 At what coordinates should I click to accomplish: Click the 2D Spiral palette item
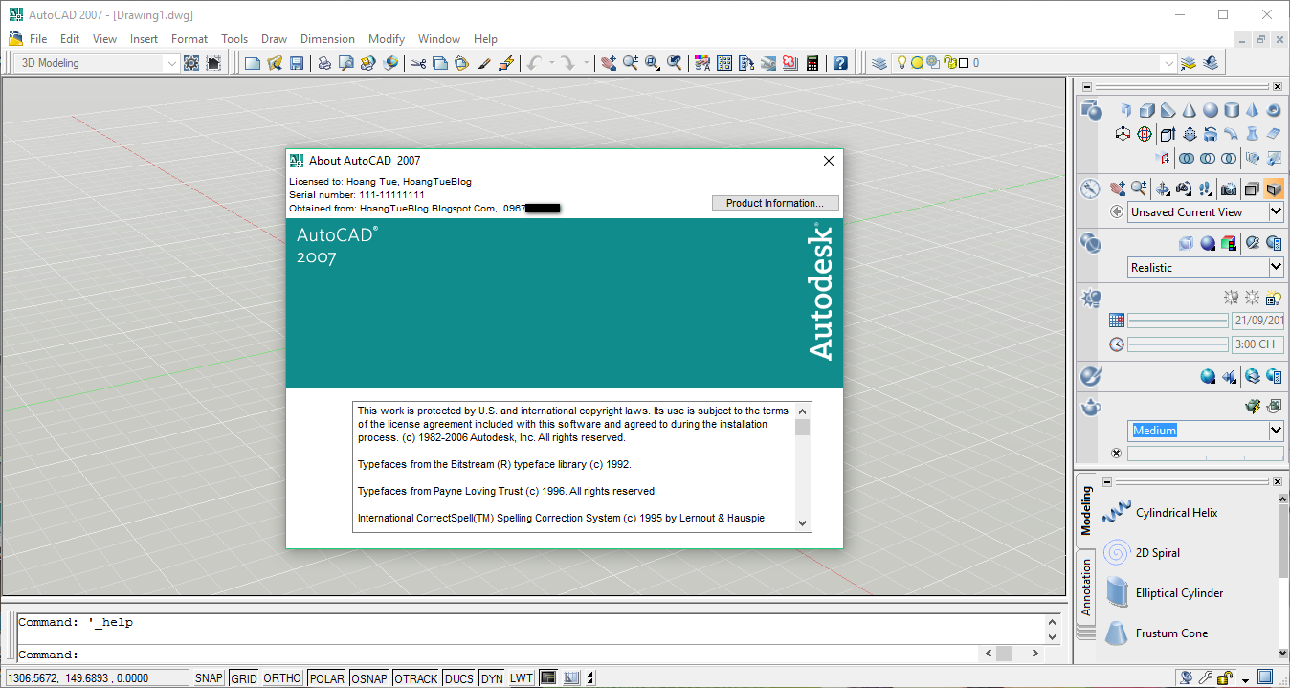click(x=1142, y=553)
